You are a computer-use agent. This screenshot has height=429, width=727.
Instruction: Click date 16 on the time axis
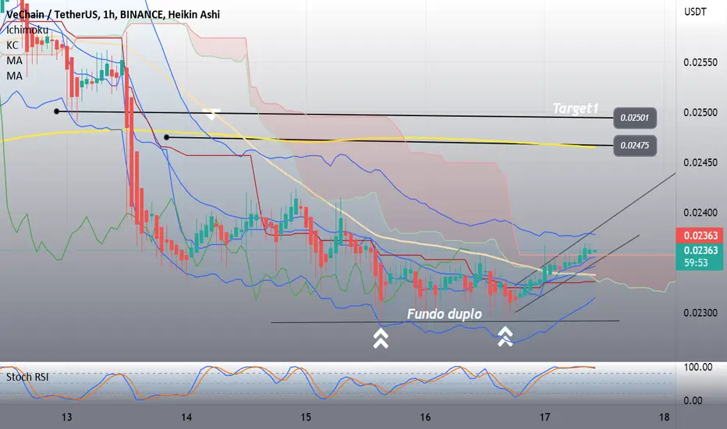pos(425,417)
